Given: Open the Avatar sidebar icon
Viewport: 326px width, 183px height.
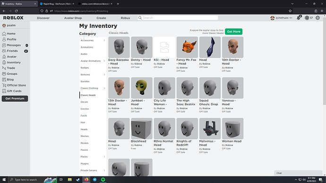Looking at the screenshot, I should point(4,57).
